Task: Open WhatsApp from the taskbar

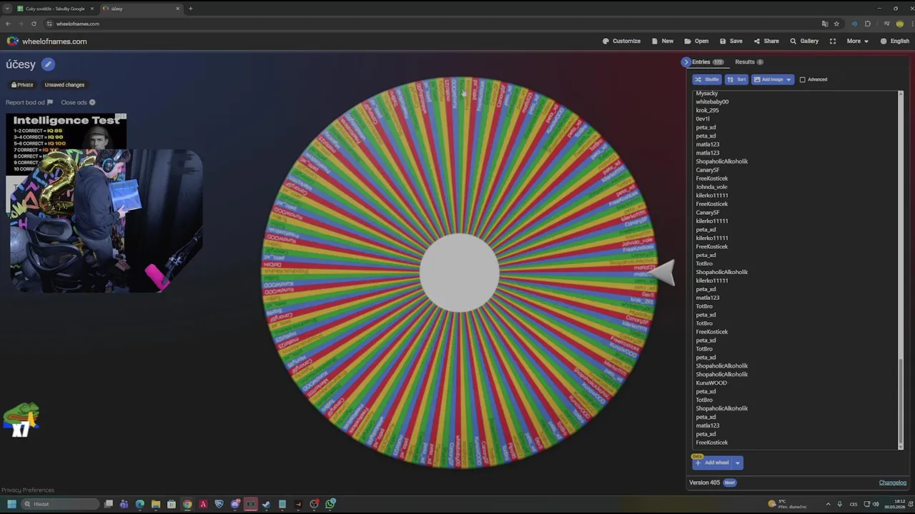Action: click(330, 504)
